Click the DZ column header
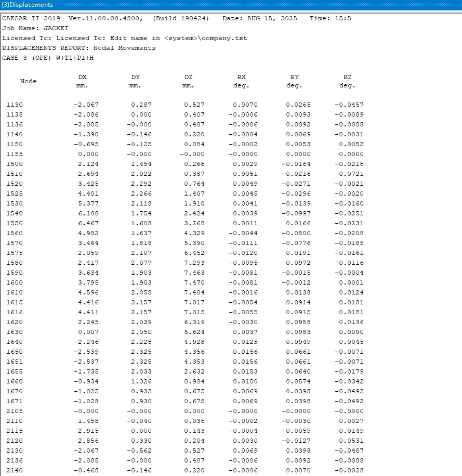Image resolution: width=462 pixels, height=476 pixels. pyautogui.click(x=188, y=77)
